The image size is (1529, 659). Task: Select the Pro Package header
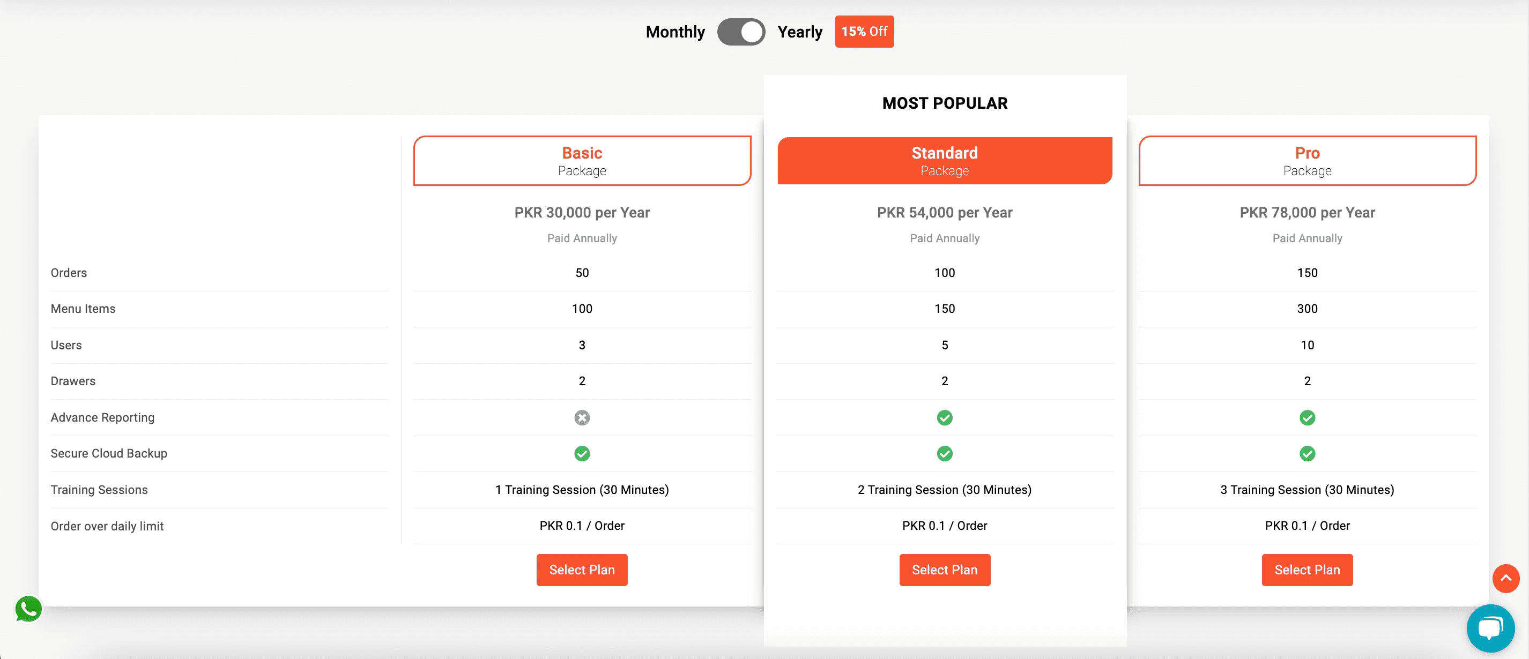(x=1307, y=161)
